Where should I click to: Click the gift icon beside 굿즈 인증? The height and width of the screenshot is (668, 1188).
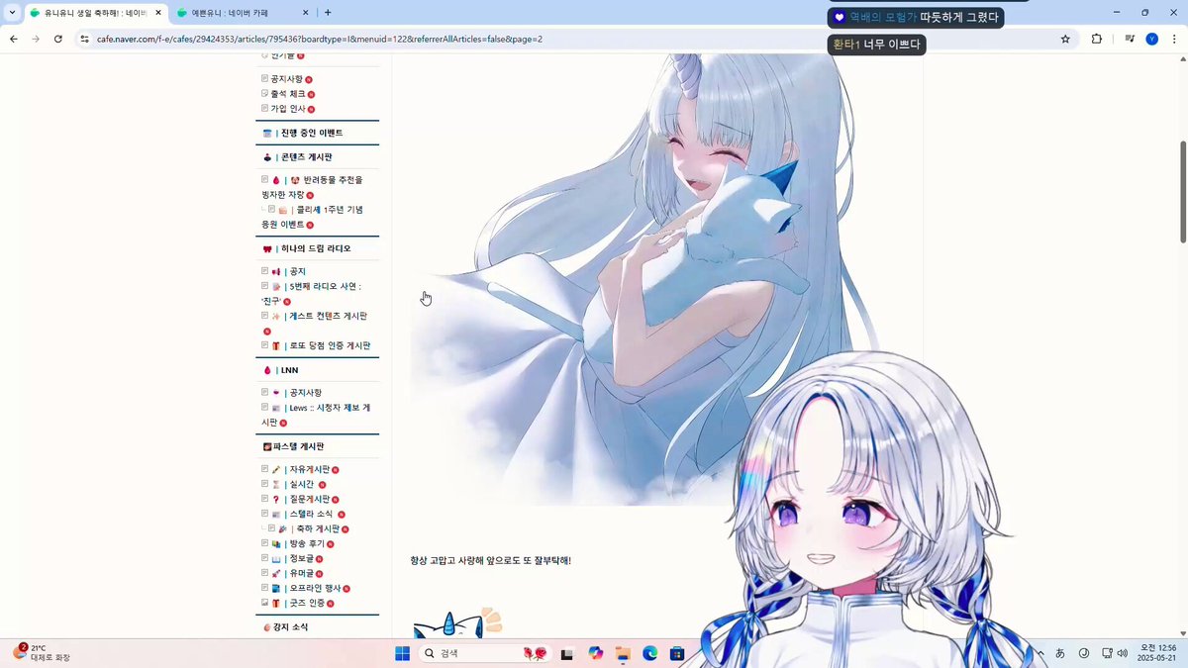tap(277, 603)
